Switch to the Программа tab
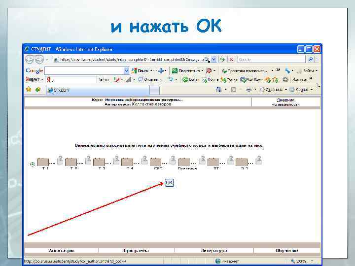 pyautogui.click(x=136, y=250)
